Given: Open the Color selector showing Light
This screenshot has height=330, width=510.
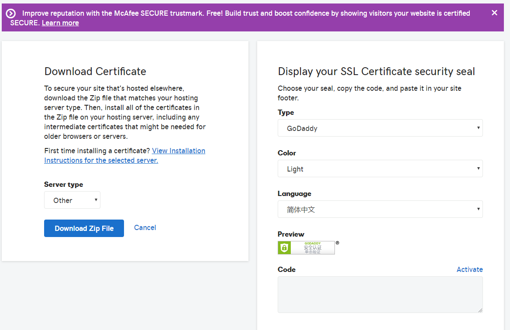Looking at the screenshot, I should [x=380, y=168].
